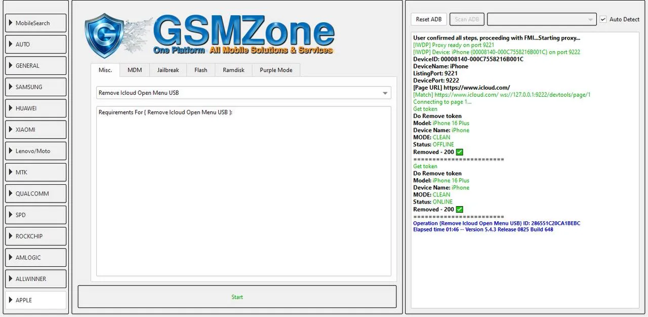Click the Reset ADB button

[x=429, y=19]
